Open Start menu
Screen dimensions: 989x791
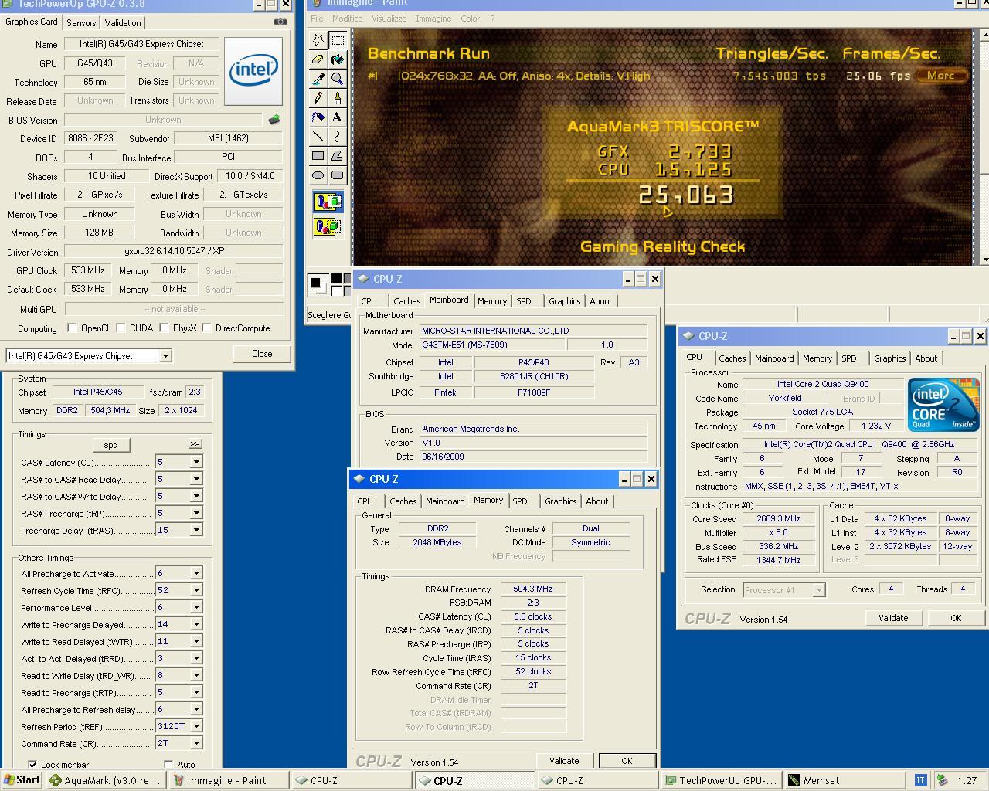point(22,780)
